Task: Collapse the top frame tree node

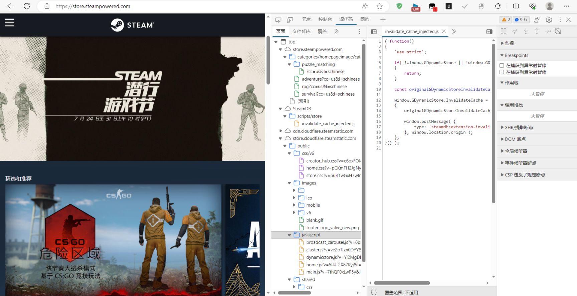Action: (276, 42)
